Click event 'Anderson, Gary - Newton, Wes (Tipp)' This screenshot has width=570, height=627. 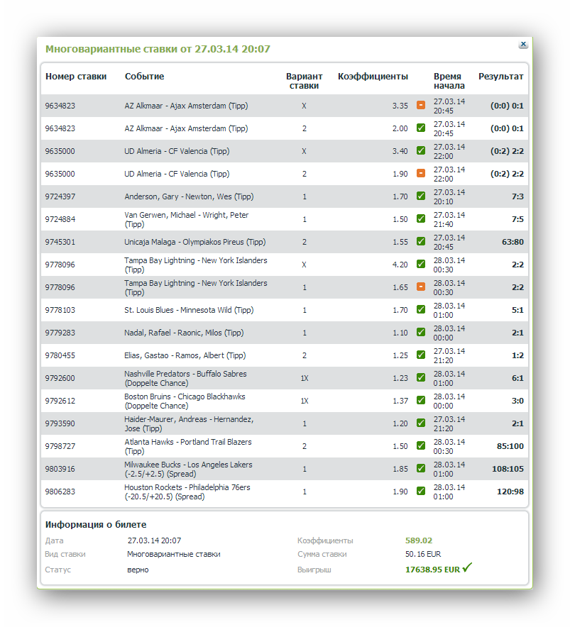tap(189, 196)
